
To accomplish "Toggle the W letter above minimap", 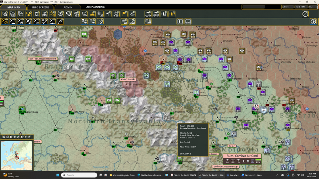I will click(3, 137).
